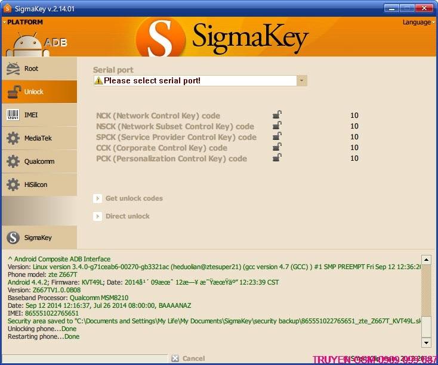Image resolution: width=438 pixels, height=365 pixels.
Task: Click the Baseband Processor: Qualcomm MSM8210 line
Action: coord(68,298)
